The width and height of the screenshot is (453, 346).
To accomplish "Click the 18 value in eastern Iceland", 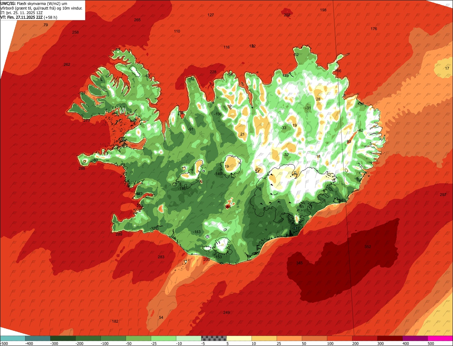I will click(318, 156).
